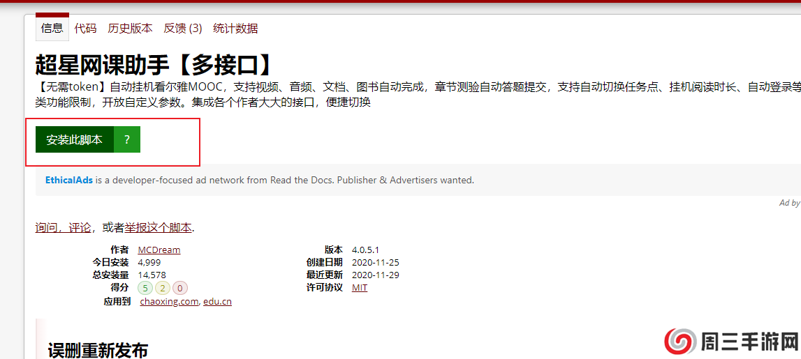
Task: Open the EthicalAds link
Action: (x=69, y=180)
